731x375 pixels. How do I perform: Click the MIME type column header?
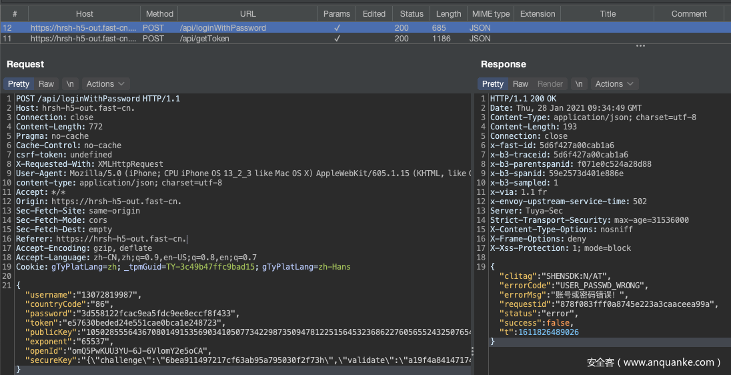click(x=490, y=14)
